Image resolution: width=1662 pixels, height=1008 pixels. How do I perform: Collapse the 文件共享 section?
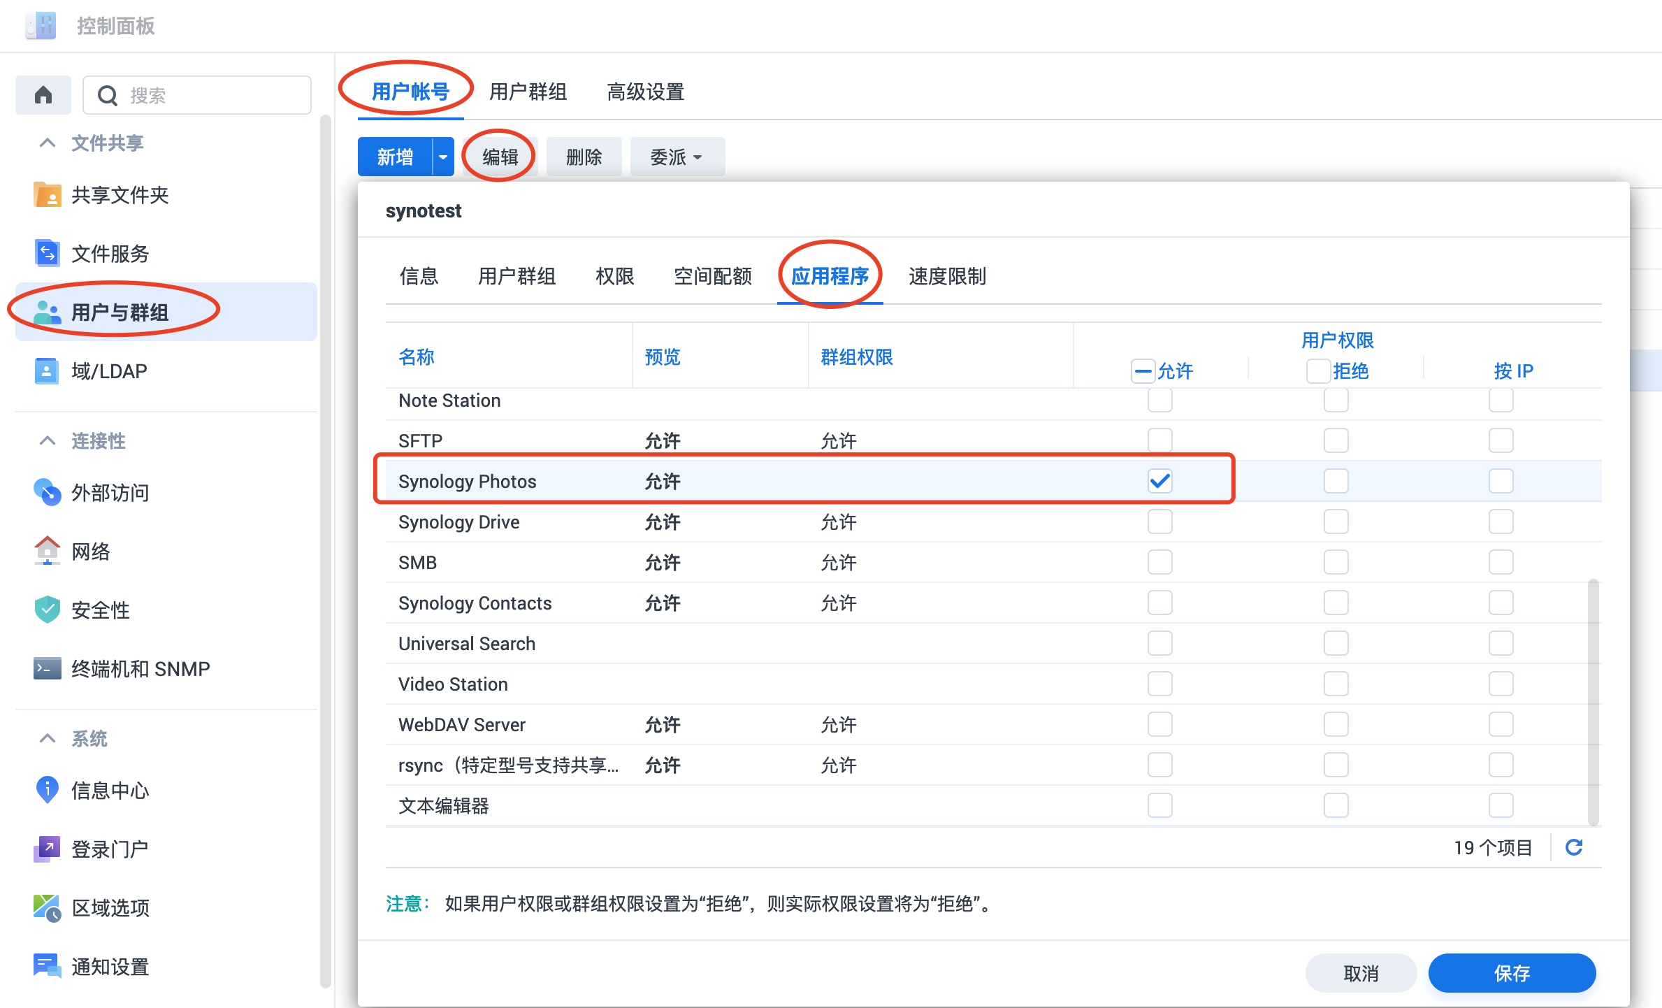48,143
